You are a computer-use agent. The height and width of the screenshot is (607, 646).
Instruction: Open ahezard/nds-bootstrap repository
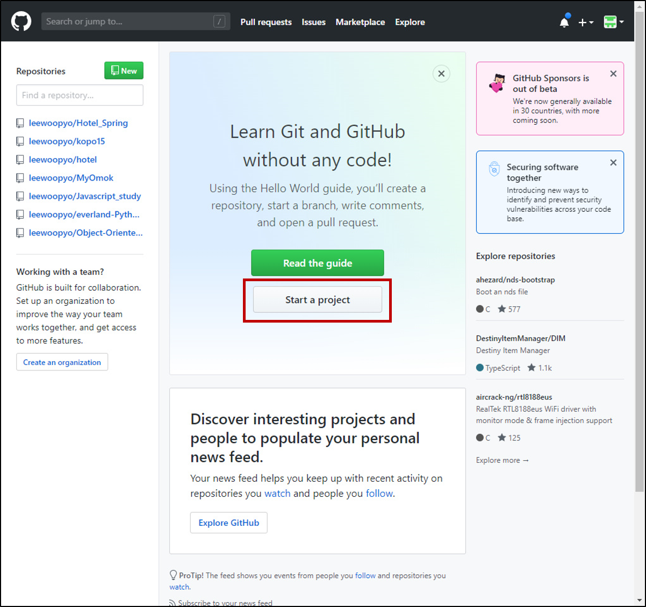(x=515, y=280)
